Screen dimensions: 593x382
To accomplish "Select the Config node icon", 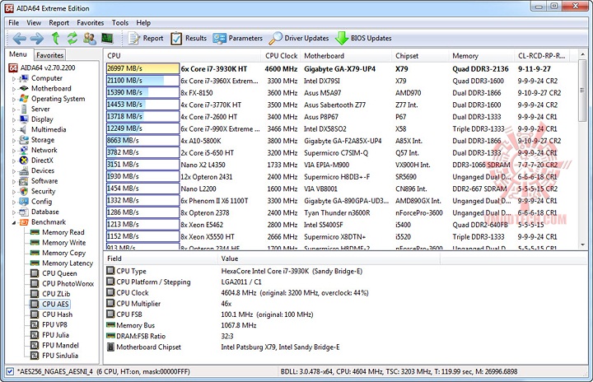I will (24, 202).
